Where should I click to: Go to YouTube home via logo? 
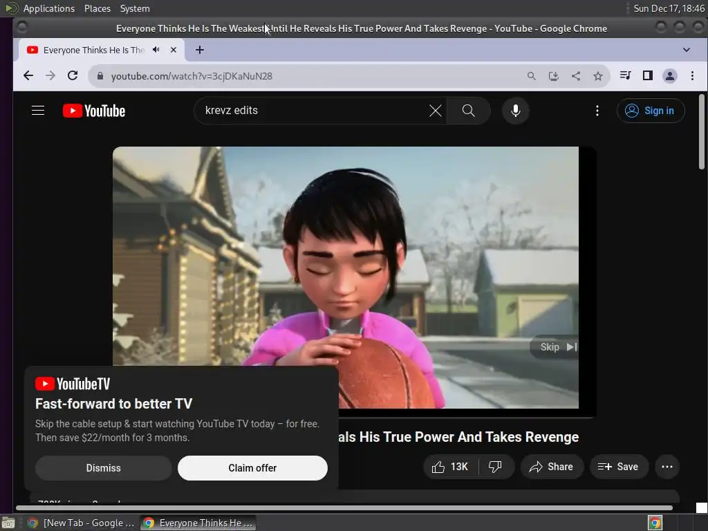(94, 111)
